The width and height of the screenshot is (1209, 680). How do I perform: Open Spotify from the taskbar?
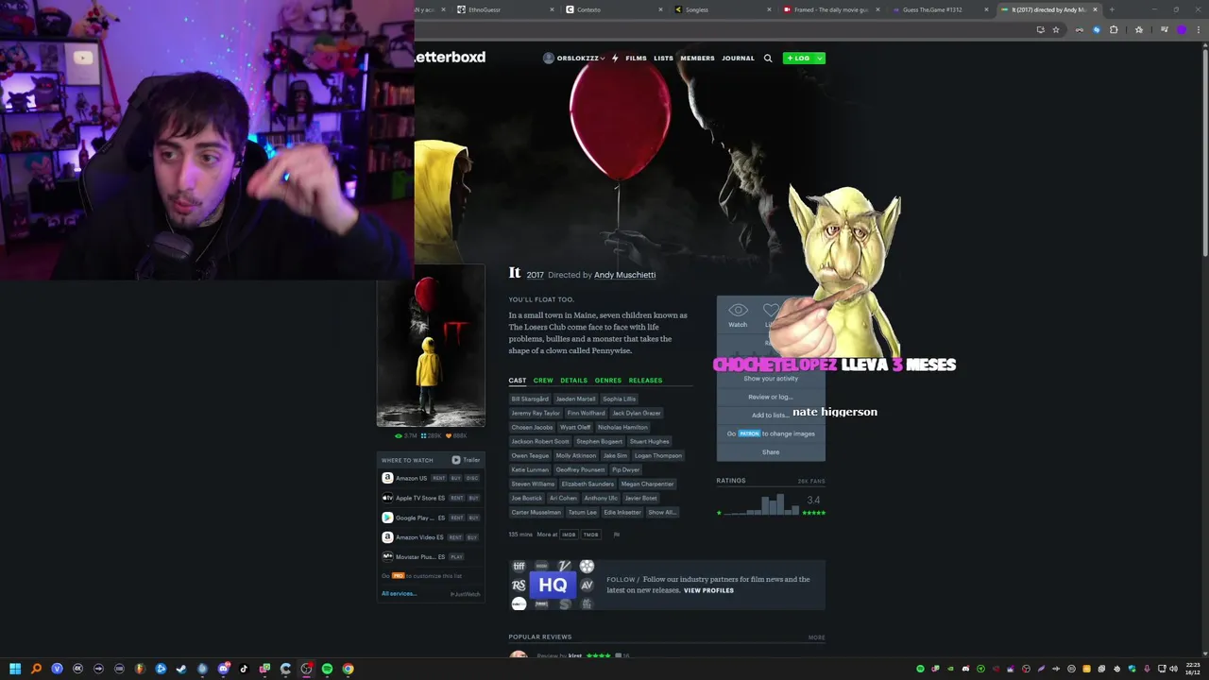pos(327,669)
